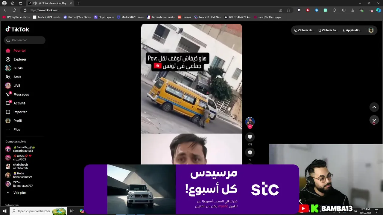Open Copilot from the taskbar
Viewport: 383px width, 215px height.
coord(82,211)
